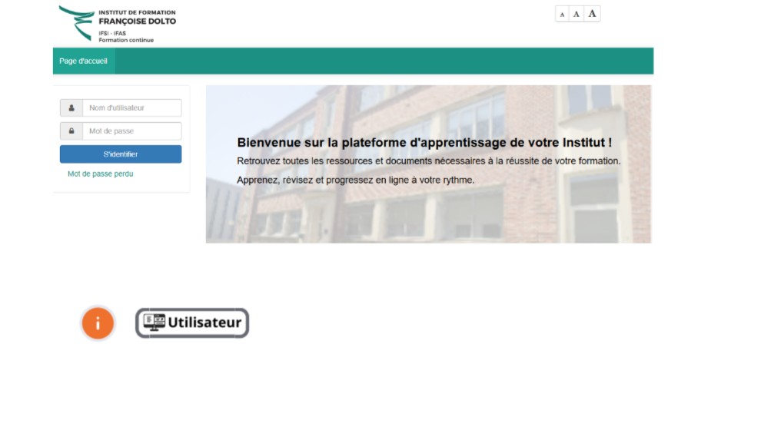Viewport: 761px width, 427px height.
Task: Click the Retrouvez toutes les ressources text
Action: click(428, 161)
